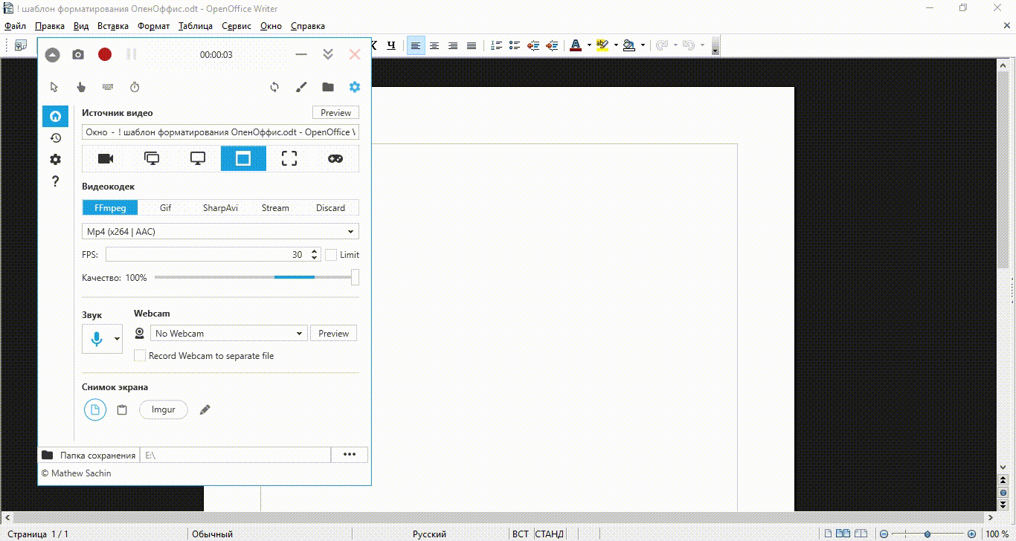Viewport: 1016px width, 541px height.
Task: Switch to the Gif codec tab
Action: click(x=165, y=208)
